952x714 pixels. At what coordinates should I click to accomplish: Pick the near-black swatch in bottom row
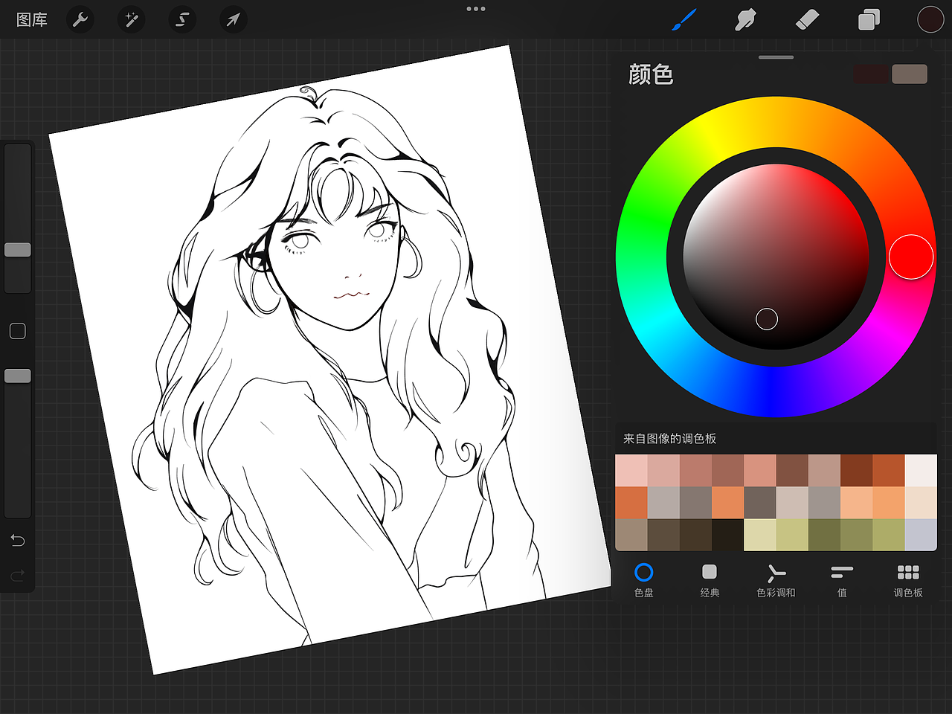coord(728,535)
